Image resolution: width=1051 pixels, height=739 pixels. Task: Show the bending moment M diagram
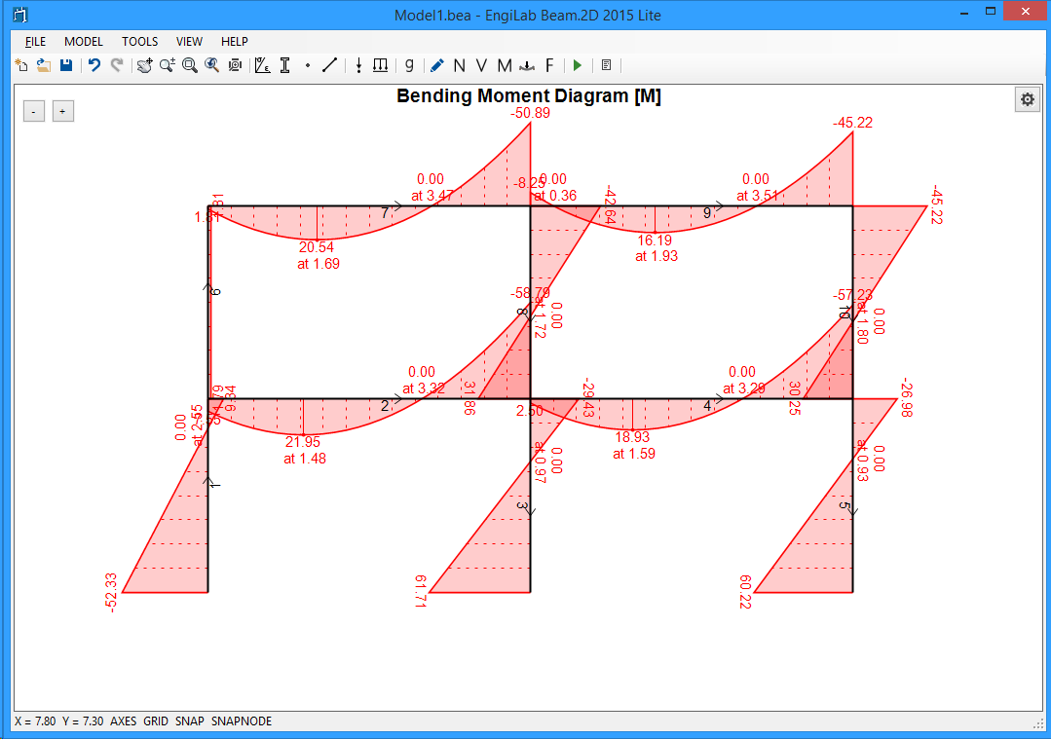coord(504,65)
